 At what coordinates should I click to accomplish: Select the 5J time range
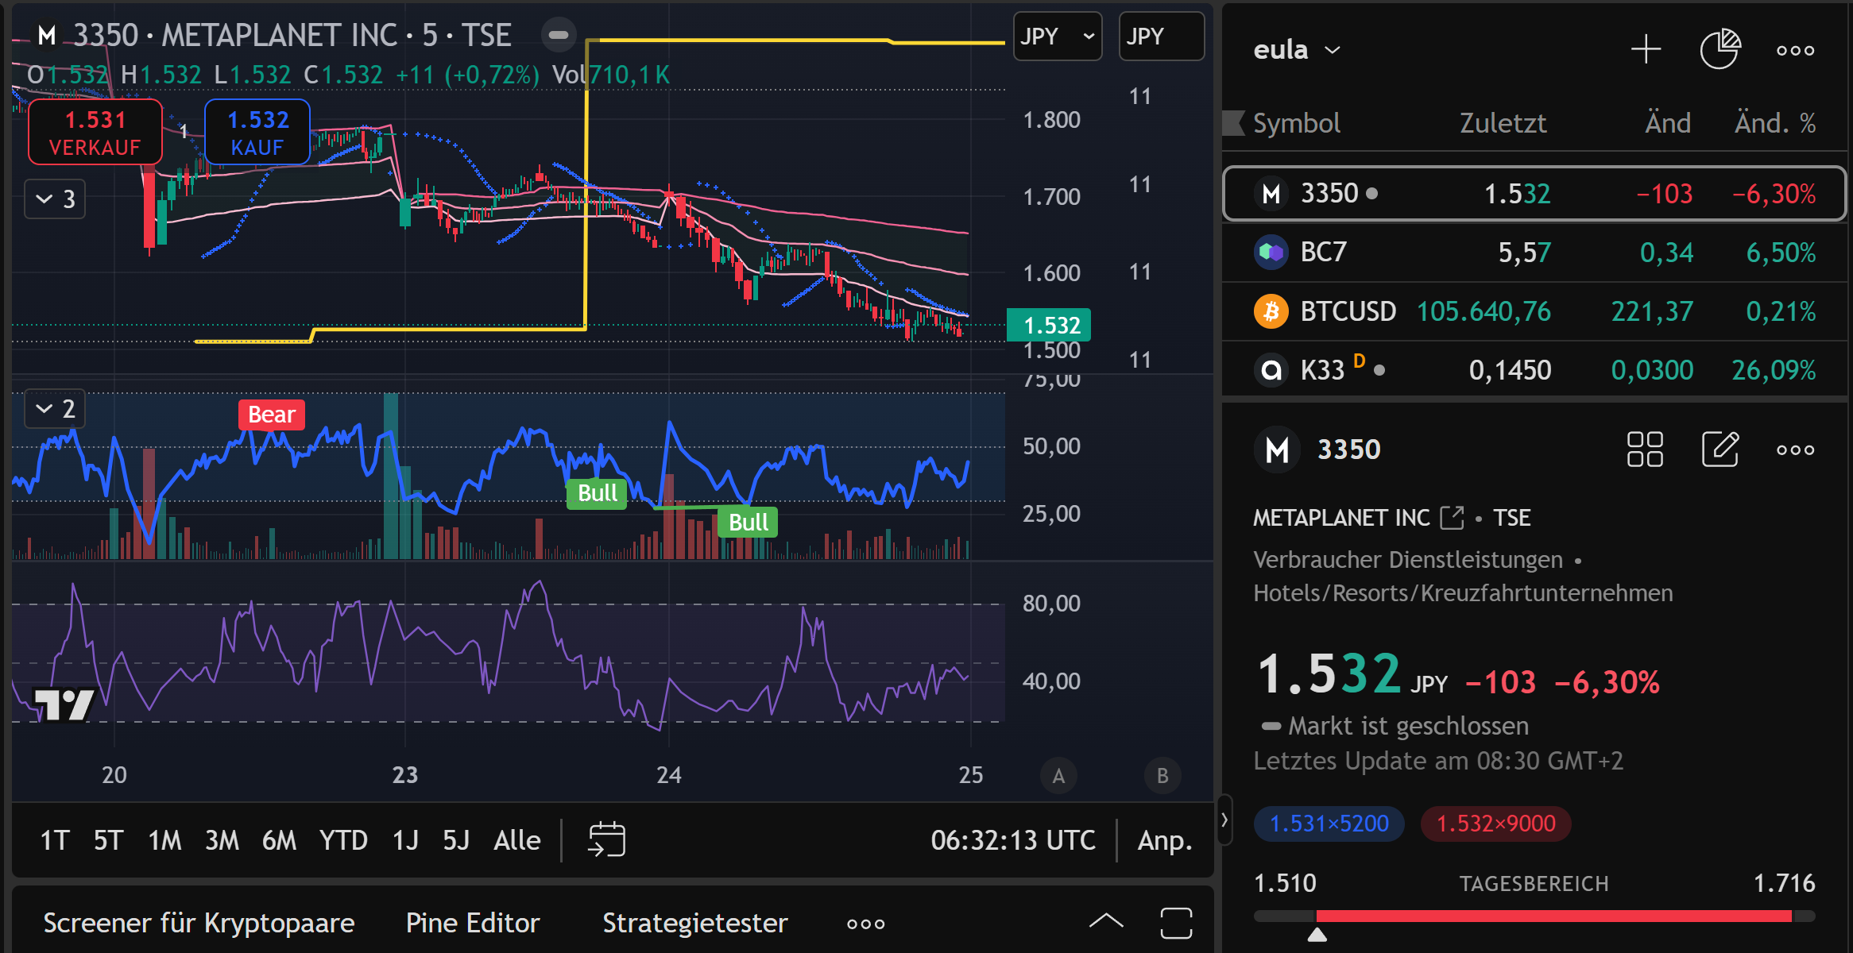456,839
